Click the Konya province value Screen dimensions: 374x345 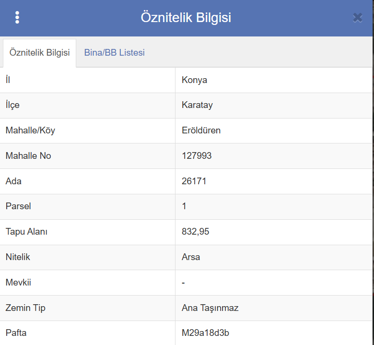point(194,80)
